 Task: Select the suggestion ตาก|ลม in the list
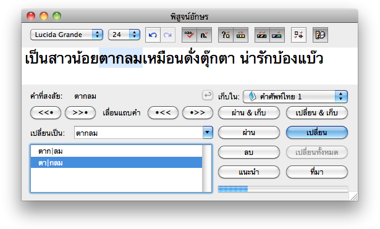[116, 151]
